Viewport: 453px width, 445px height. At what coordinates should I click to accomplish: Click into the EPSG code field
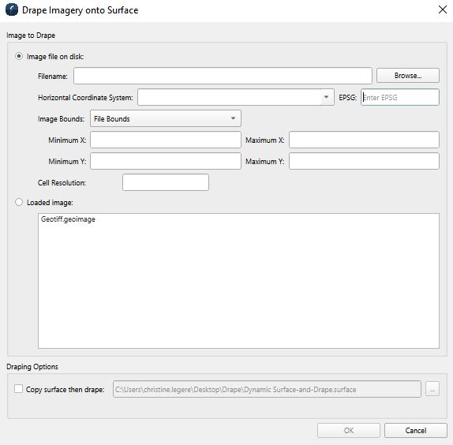(x=400, y=97)
